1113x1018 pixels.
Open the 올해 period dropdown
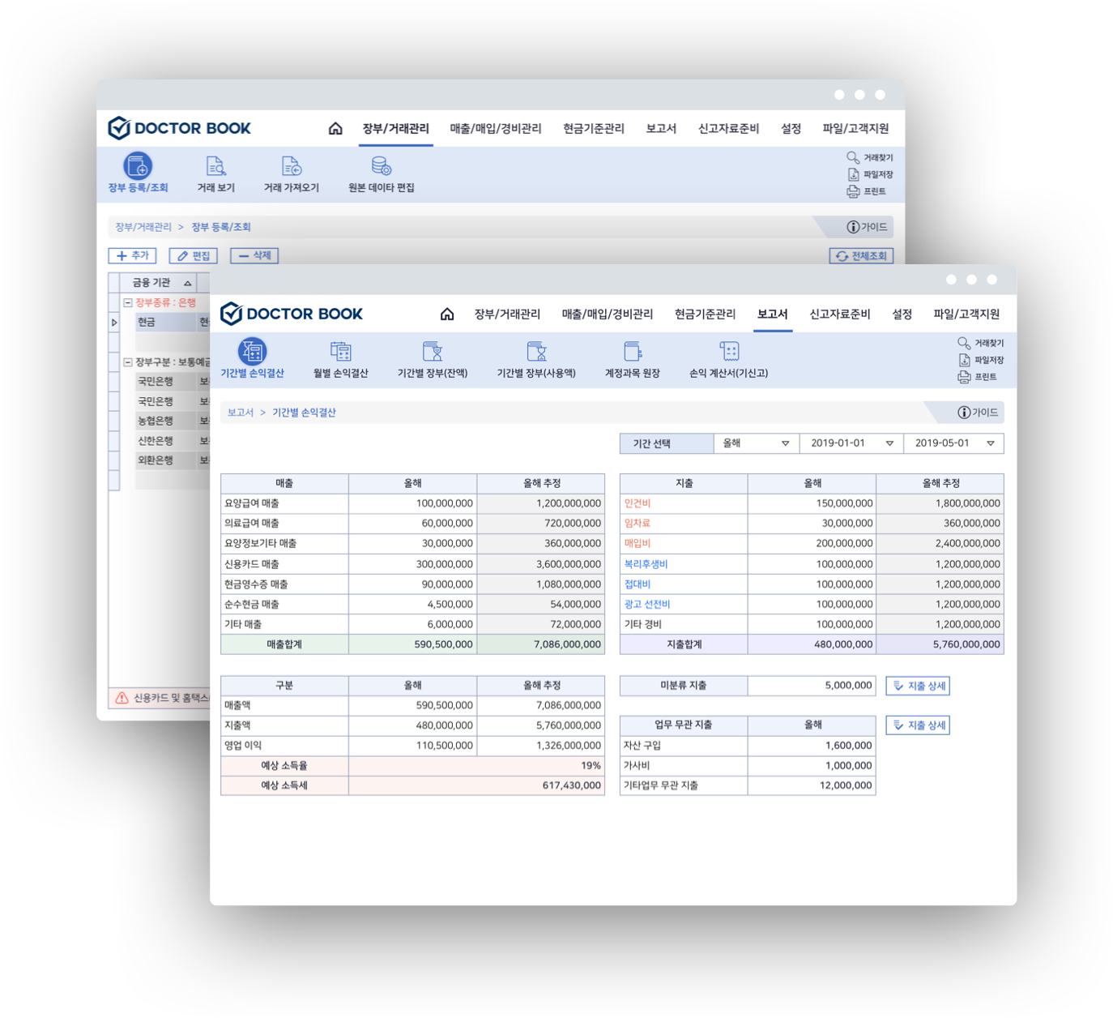785,443
